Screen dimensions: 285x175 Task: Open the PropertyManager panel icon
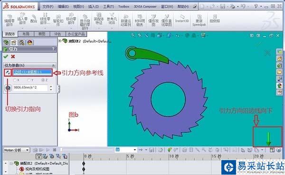coord(14,43)
